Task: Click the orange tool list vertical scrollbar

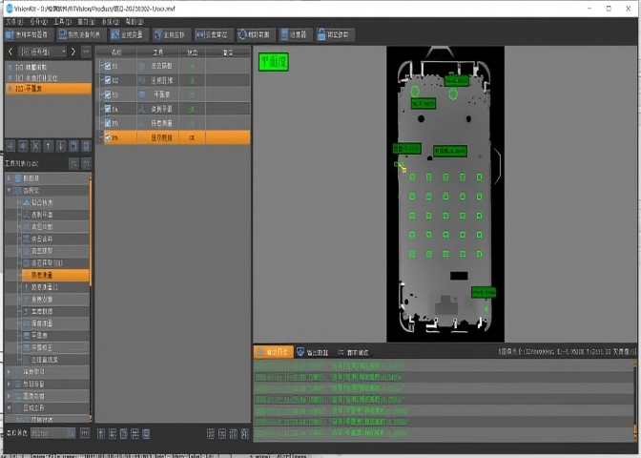Action: tap(91, 229)
